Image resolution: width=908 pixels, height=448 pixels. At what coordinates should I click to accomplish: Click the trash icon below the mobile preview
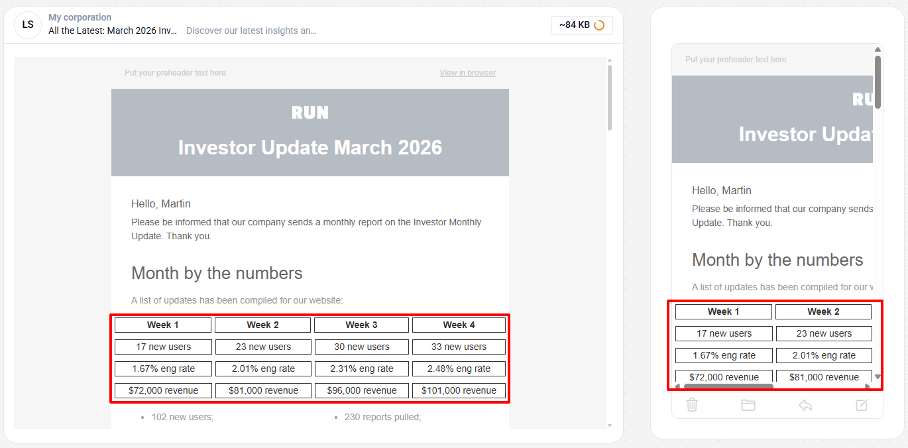pos(692,404)
